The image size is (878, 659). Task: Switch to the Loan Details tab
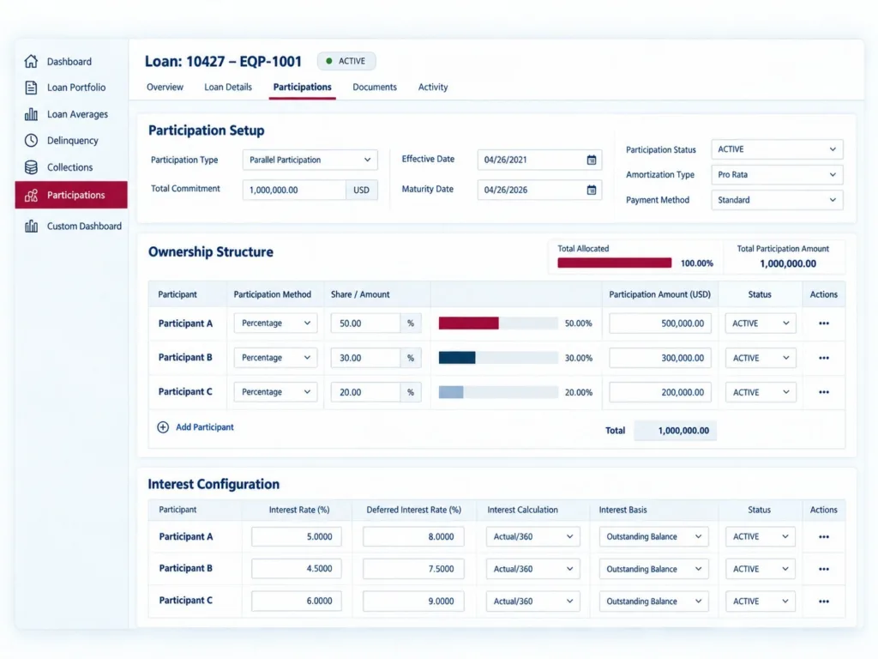228,87
